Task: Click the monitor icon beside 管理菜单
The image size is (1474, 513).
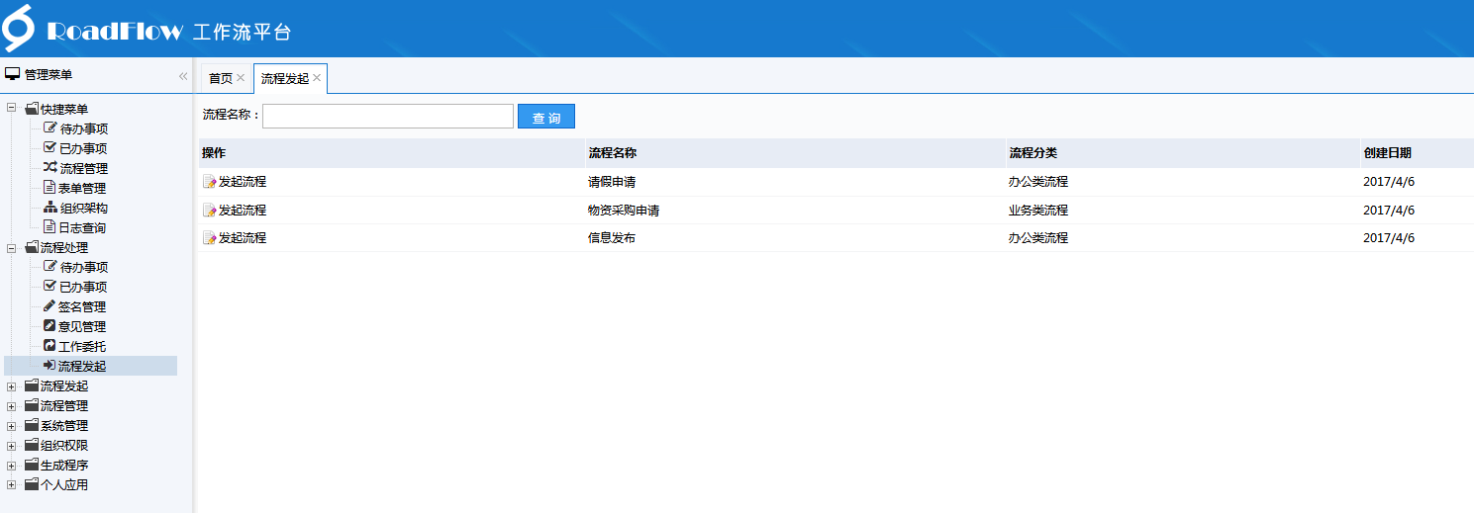Action: (13, 74)
